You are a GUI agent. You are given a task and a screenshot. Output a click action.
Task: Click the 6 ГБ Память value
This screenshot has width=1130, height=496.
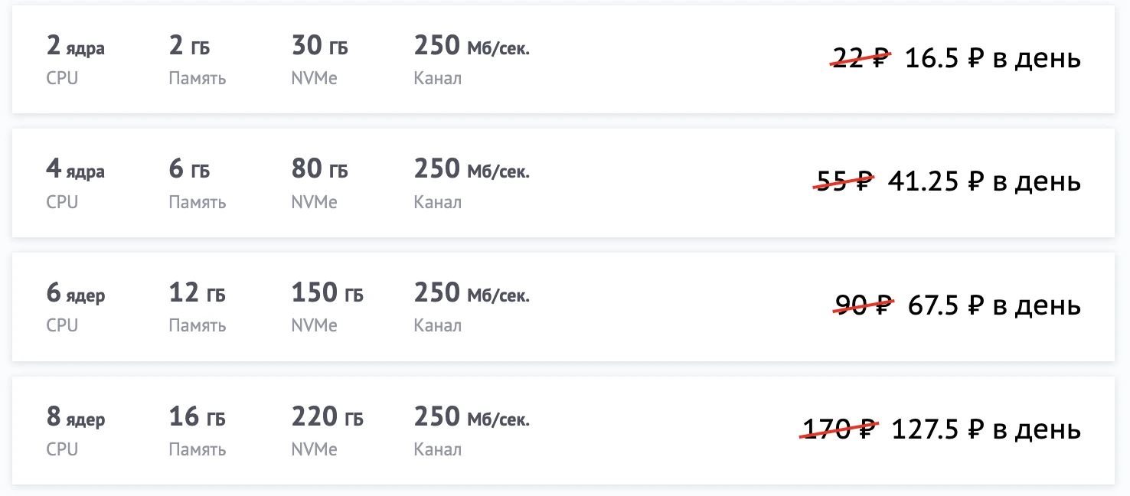click(189, 170)
